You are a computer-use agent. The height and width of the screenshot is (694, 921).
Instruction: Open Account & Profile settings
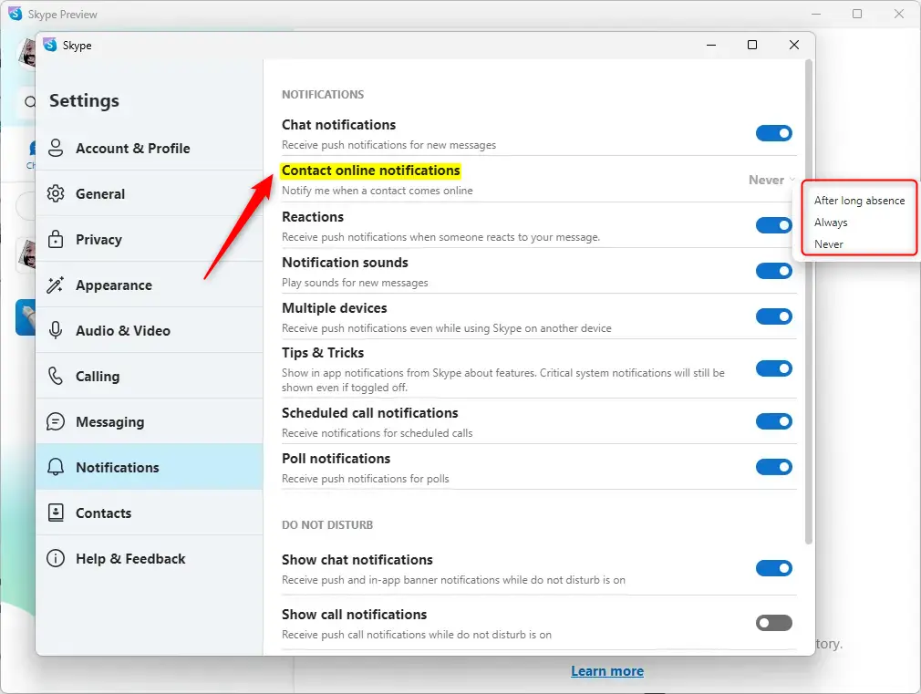[x=150, y=148]
